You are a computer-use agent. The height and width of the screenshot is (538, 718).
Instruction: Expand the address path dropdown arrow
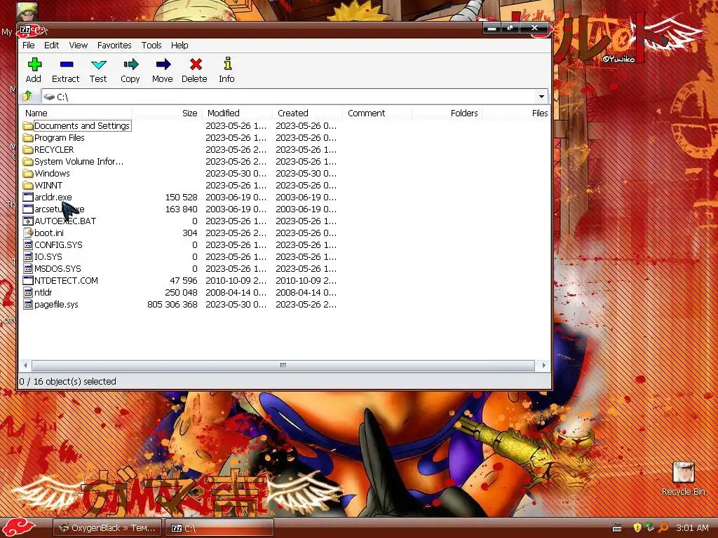(x=541, y=97)
